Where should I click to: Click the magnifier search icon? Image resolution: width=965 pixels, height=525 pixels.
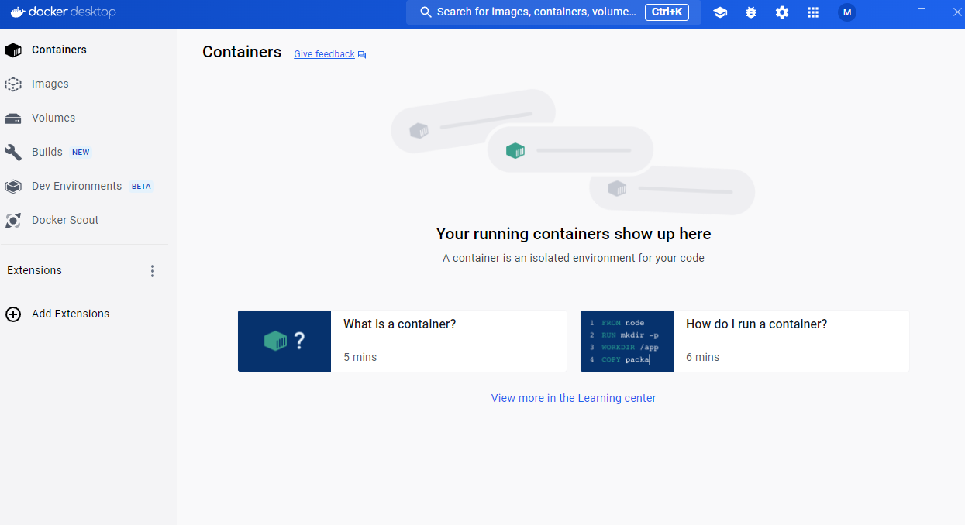pyautogui.click(x=426, y=12)
